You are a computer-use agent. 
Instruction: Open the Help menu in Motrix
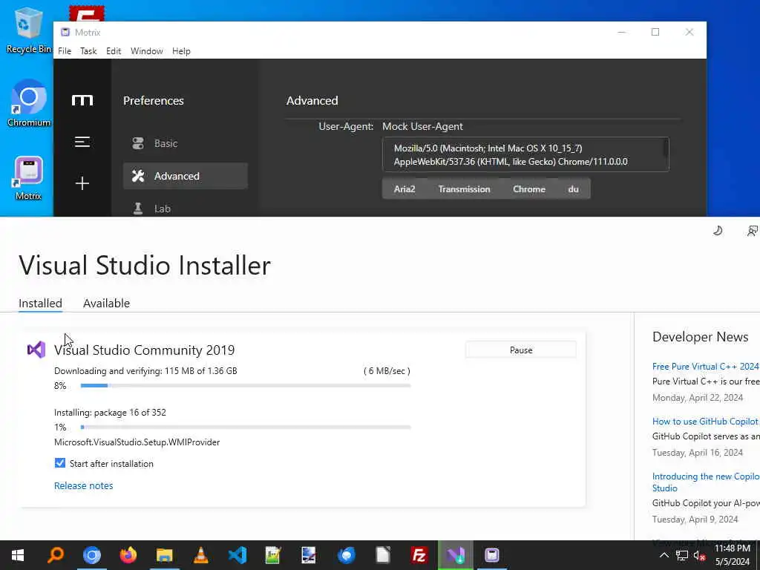coord(181,51)
